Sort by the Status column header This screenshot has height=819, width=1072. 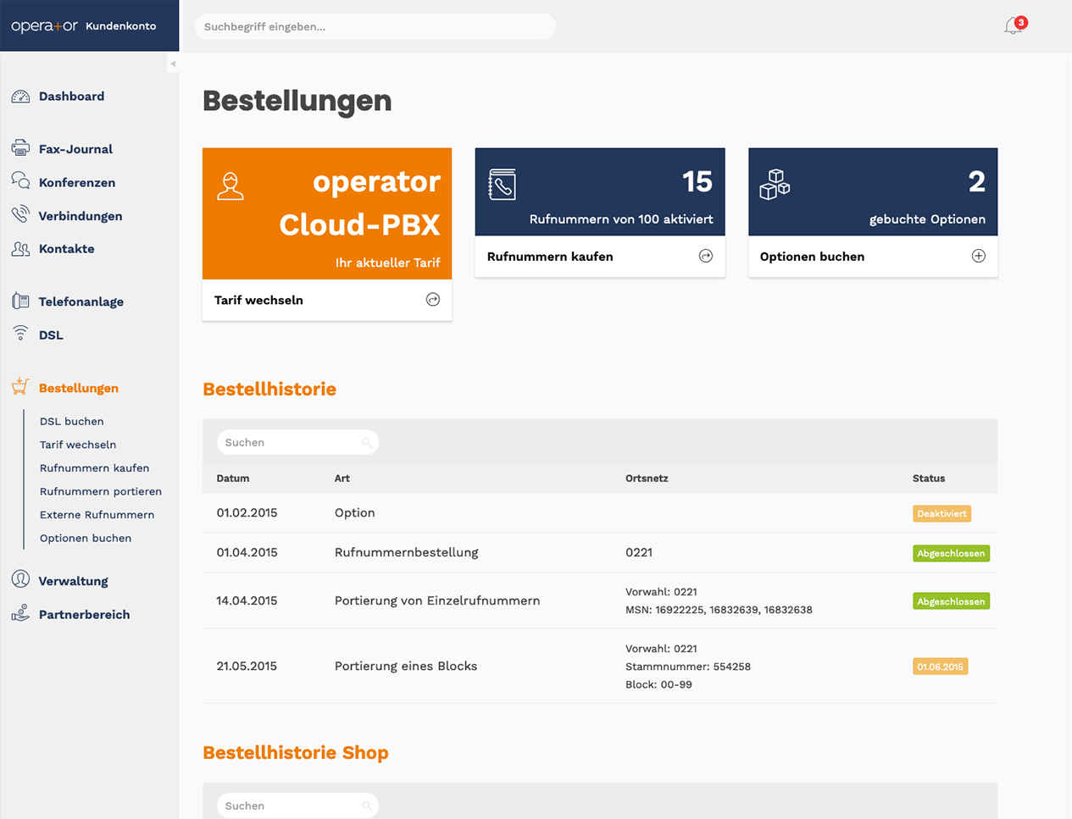pos(929,479)
